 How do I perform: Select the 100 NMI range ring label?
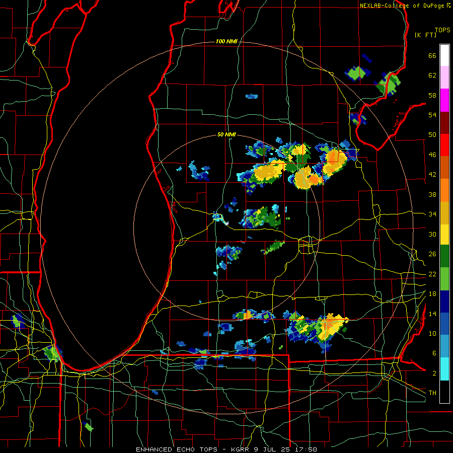pyautogui.click(x=226, y=42)
